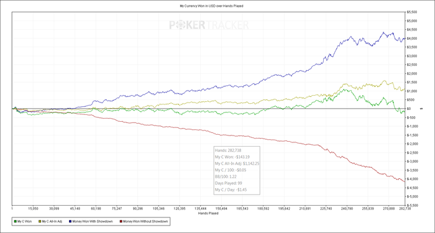The height and width of the screenshot is (233, 435).
Task: Click the green My C Won legend swatch
Action: pos(16,221)
